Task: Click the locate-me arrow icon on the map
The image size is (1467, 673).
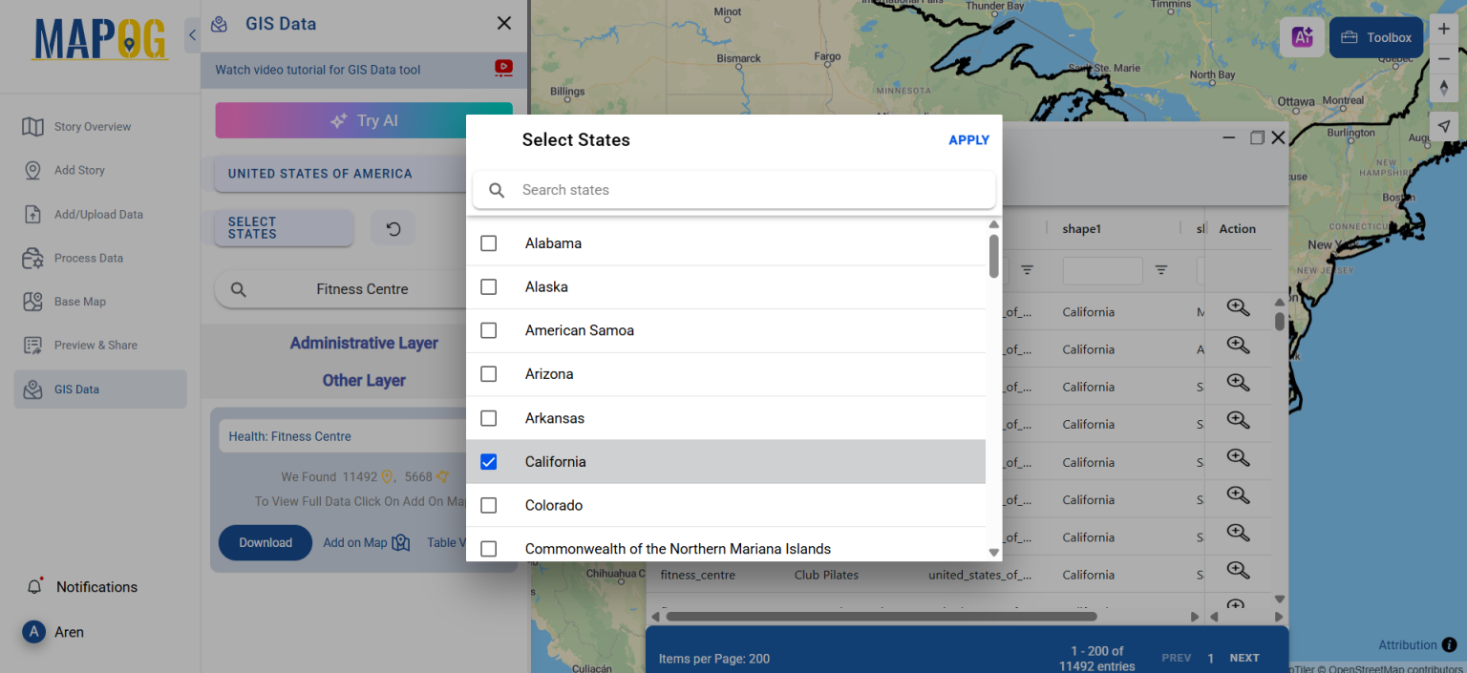Action: (1444, 125)
